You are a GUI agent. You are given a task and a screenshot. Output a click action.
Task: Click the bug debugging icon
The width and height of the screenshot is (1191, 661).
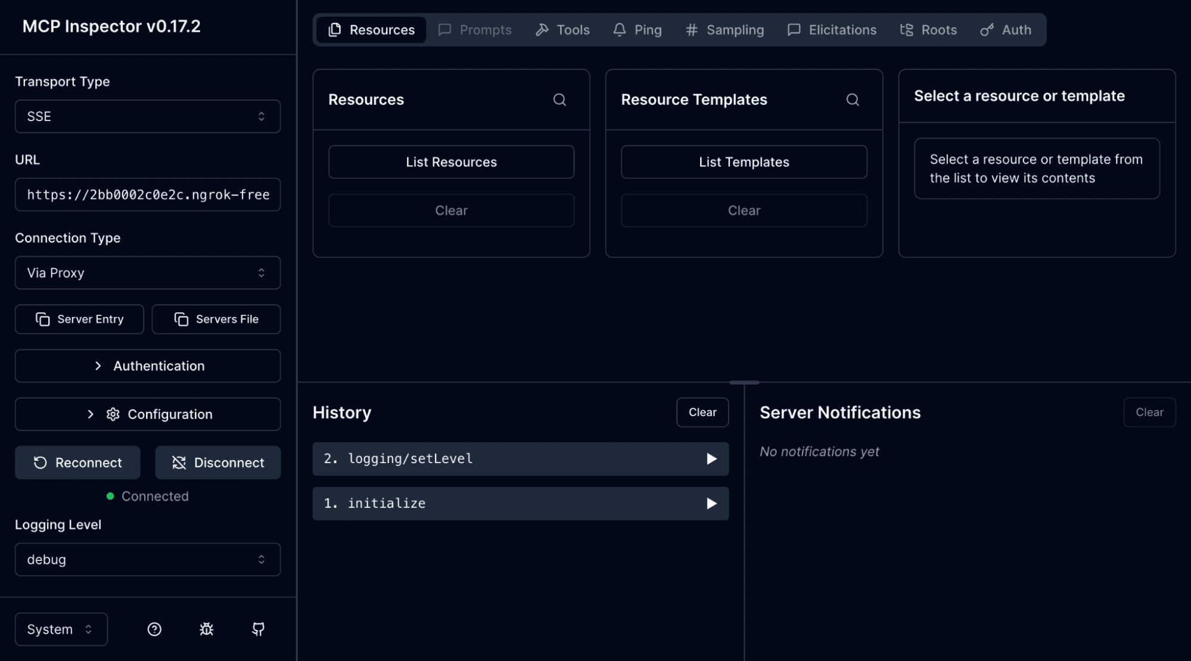[x=206, y=629]
